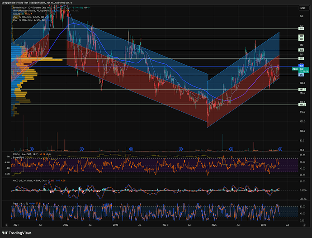The width and height of the screenshot is (312, 238).
Task: Click the dividend marker in spring 2024
Action: pyautogui.click(x=180, y=149)
